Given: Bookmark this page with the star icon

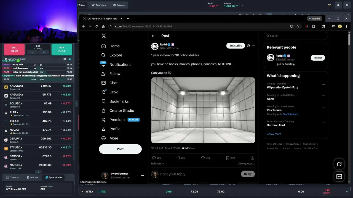Looking at the screenshot, I should (298, 26).
